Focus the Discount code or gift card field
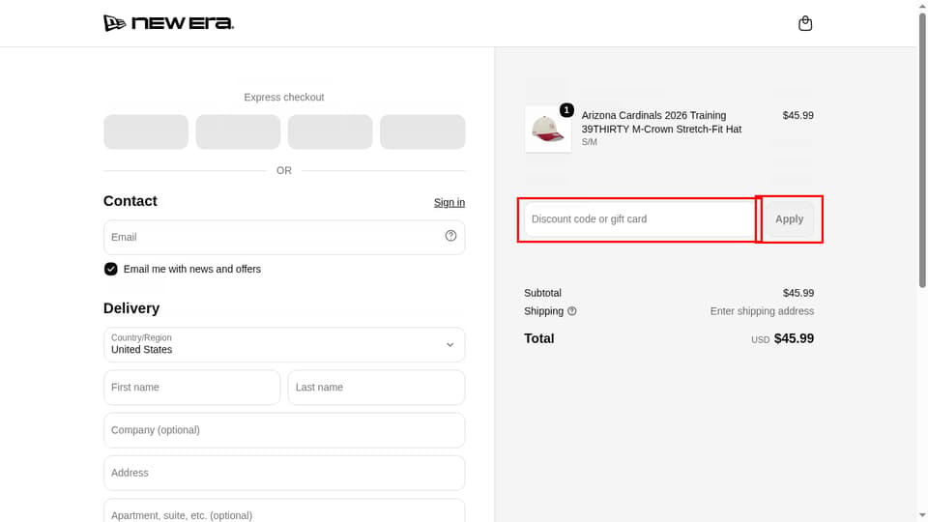The width and height of the screenshot is (928, 522). coord(640,219)
